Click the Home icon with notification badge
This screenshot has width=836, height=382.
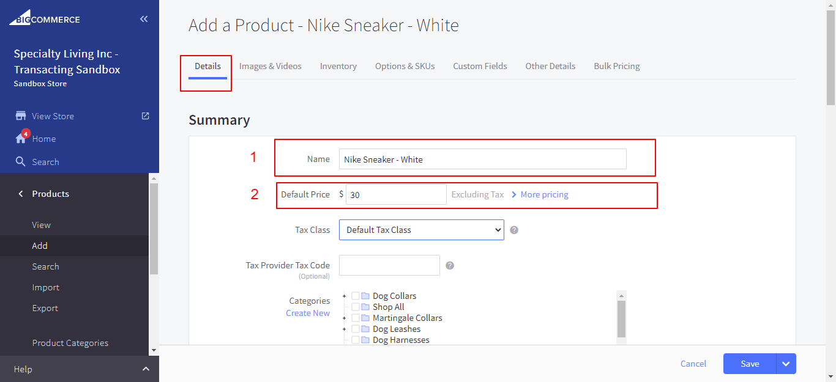point(21,138)
